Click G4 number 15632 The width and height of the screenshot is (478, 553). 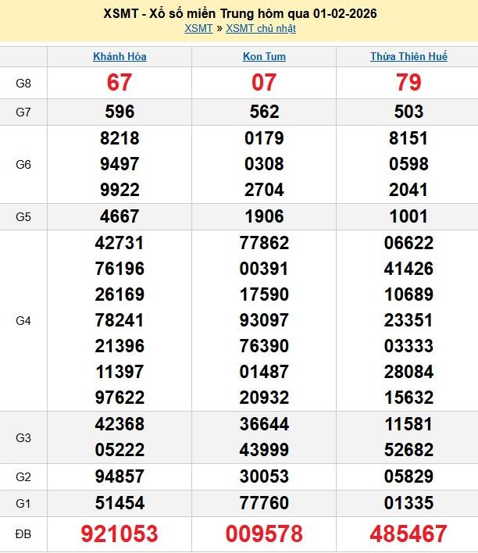point(408,398)
